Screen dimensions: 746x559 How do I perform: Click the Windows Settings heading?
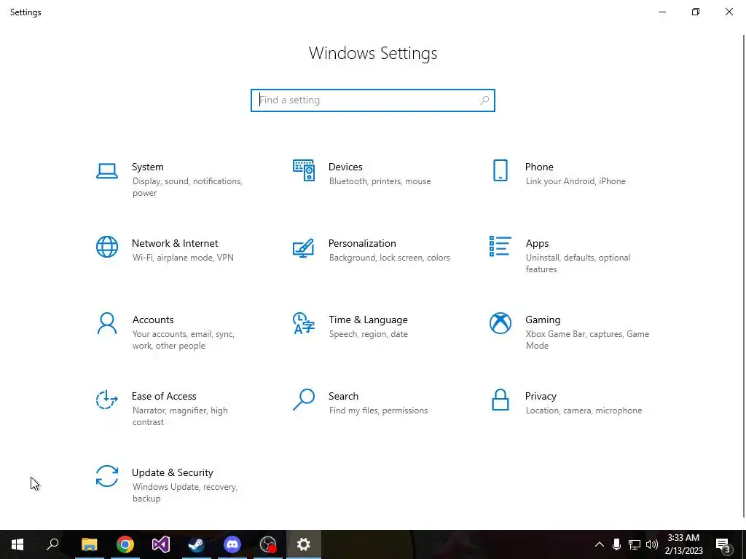(373, 53)
